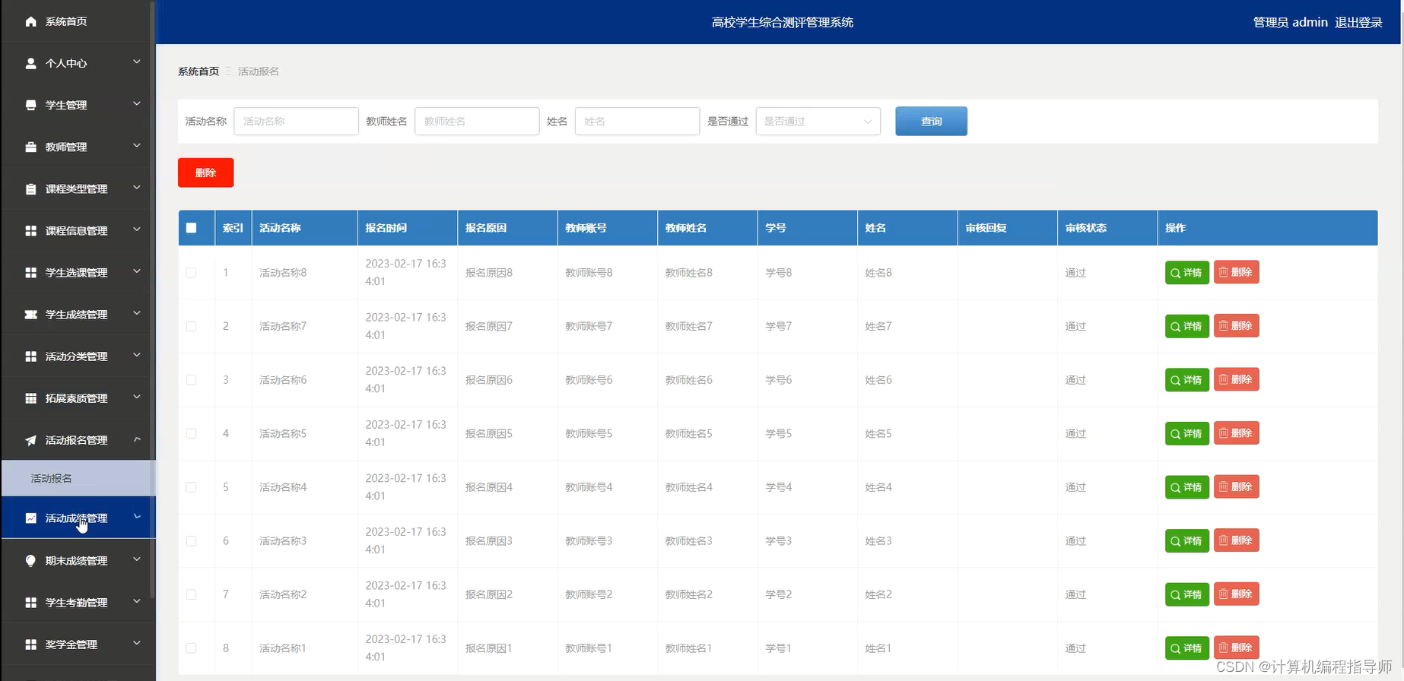Select the 活动报名 submenu item
Screen dimensions: 1404x681
[x=78, y=478]
